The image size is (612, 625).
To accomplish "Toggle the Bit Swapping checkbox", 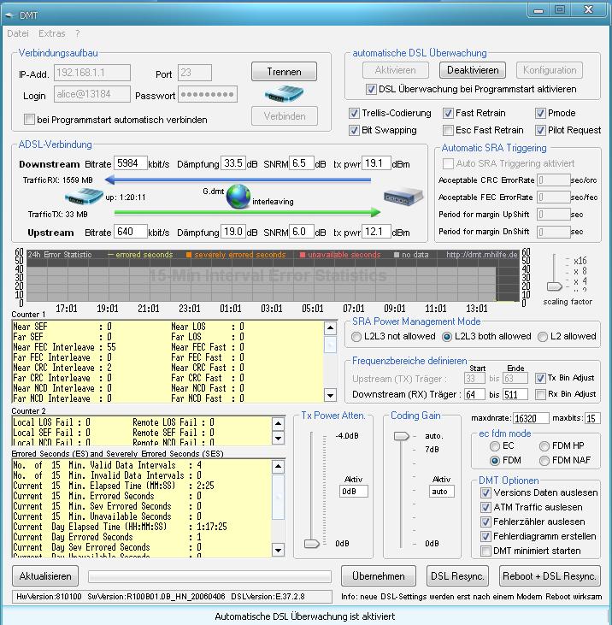I will coord(355,131).
